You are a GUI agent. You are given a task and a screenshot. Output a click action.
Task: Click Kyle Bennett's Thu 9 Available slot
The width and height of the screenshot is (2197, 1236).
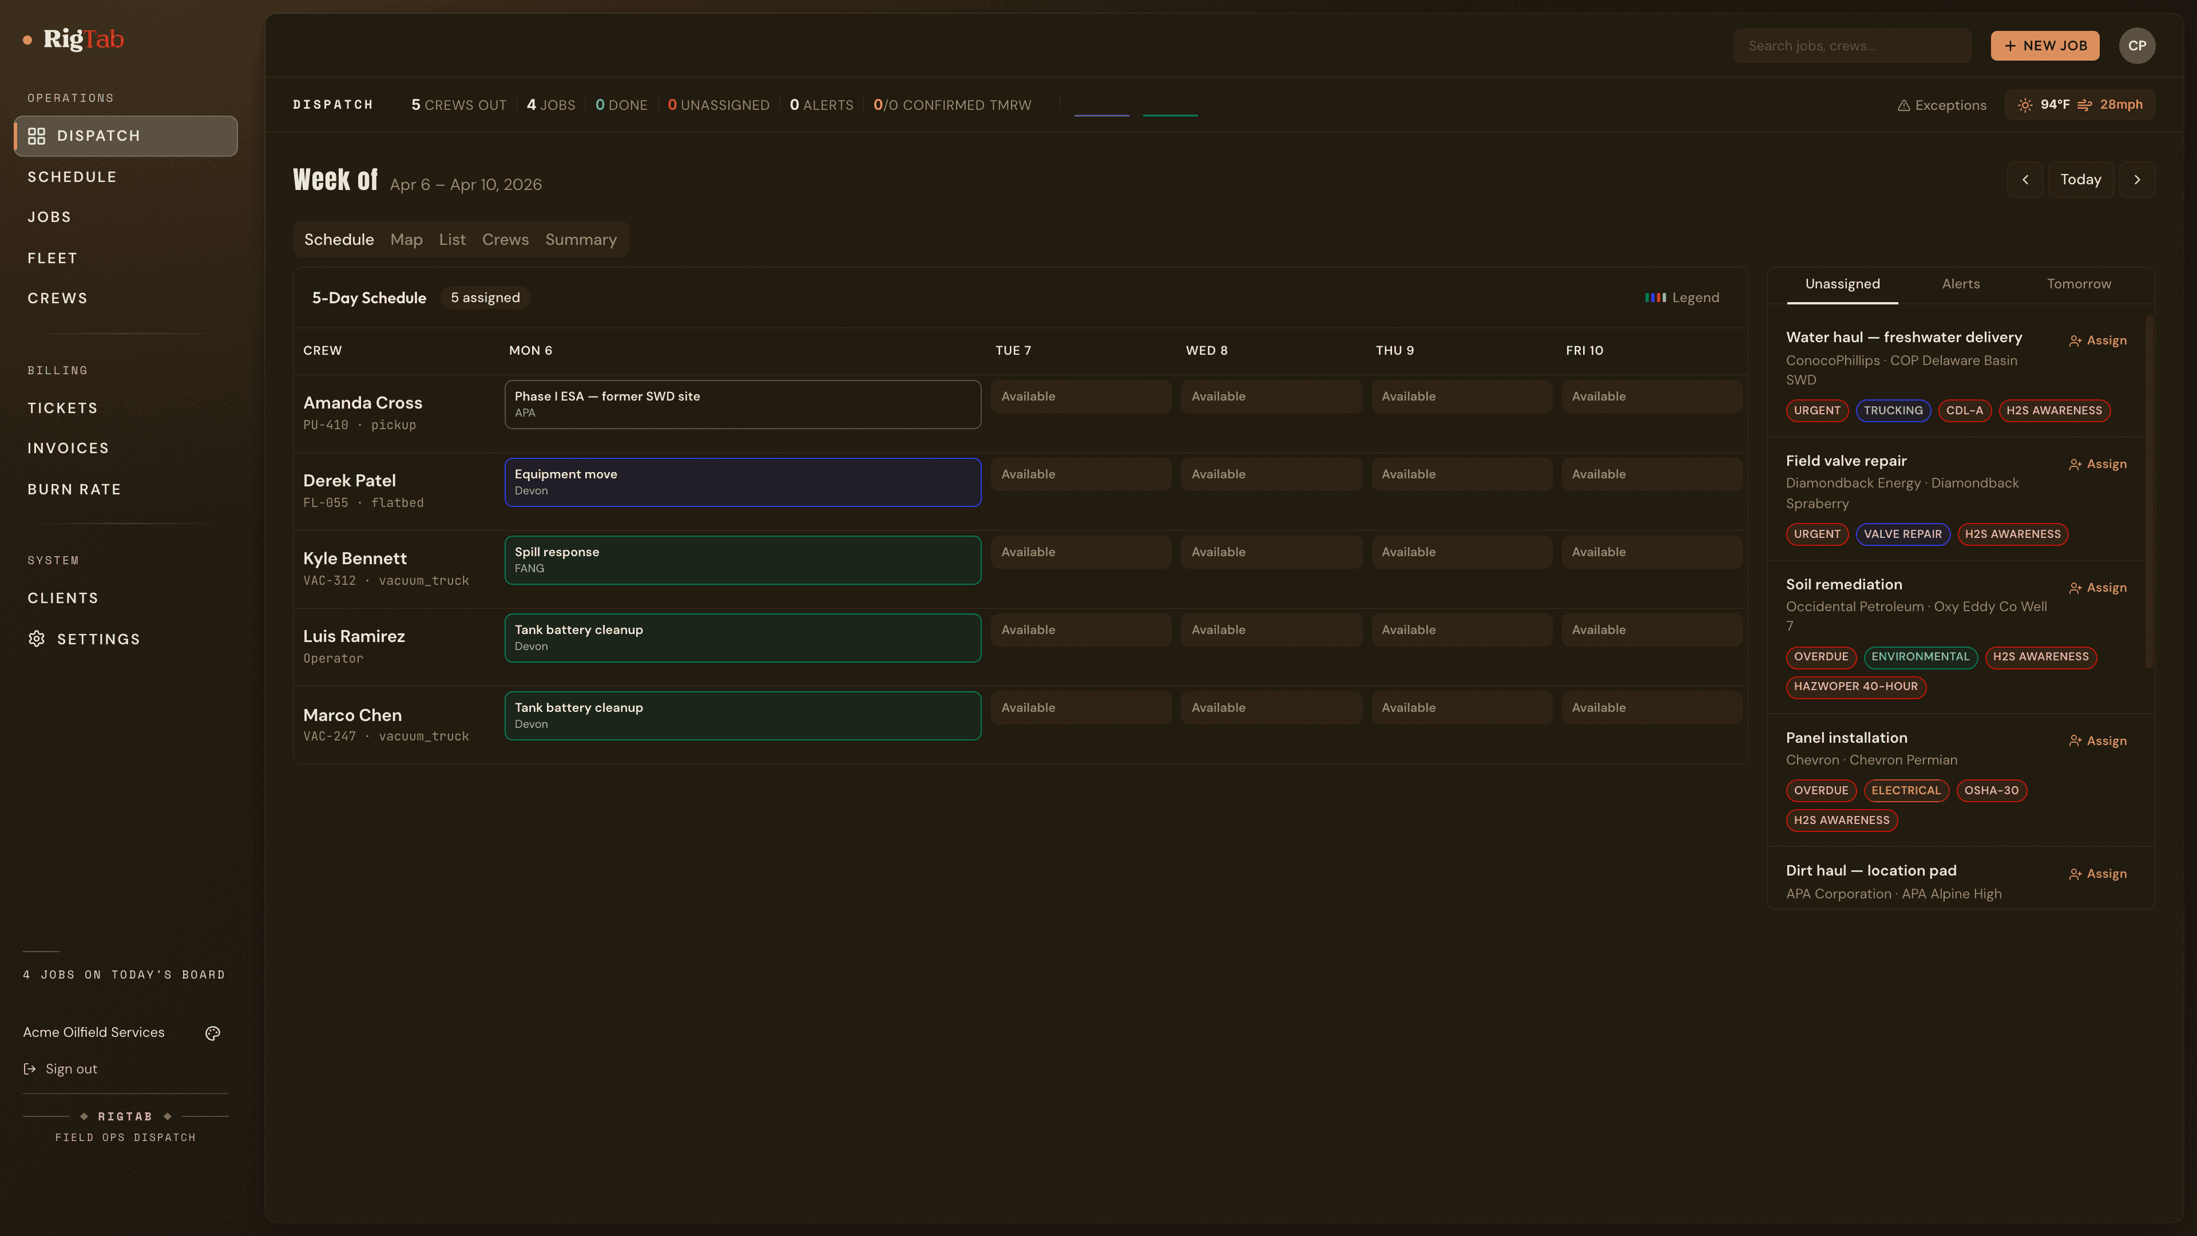point(1461,552)
